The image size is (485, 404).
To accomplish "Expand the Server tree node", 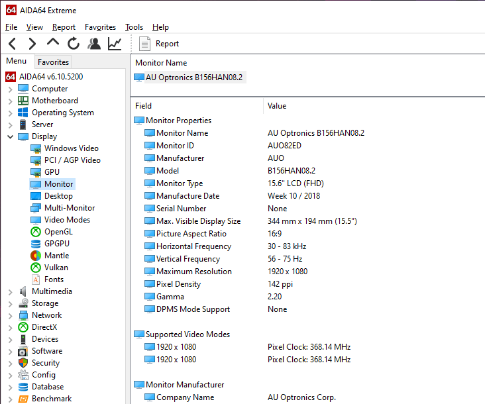I will (10, 125).
